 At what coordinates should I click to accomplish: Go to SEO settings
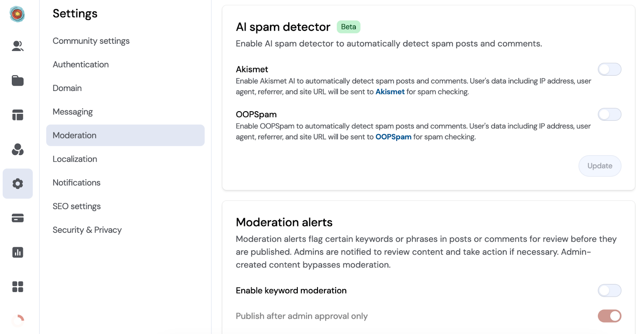(x=76, y=206)
